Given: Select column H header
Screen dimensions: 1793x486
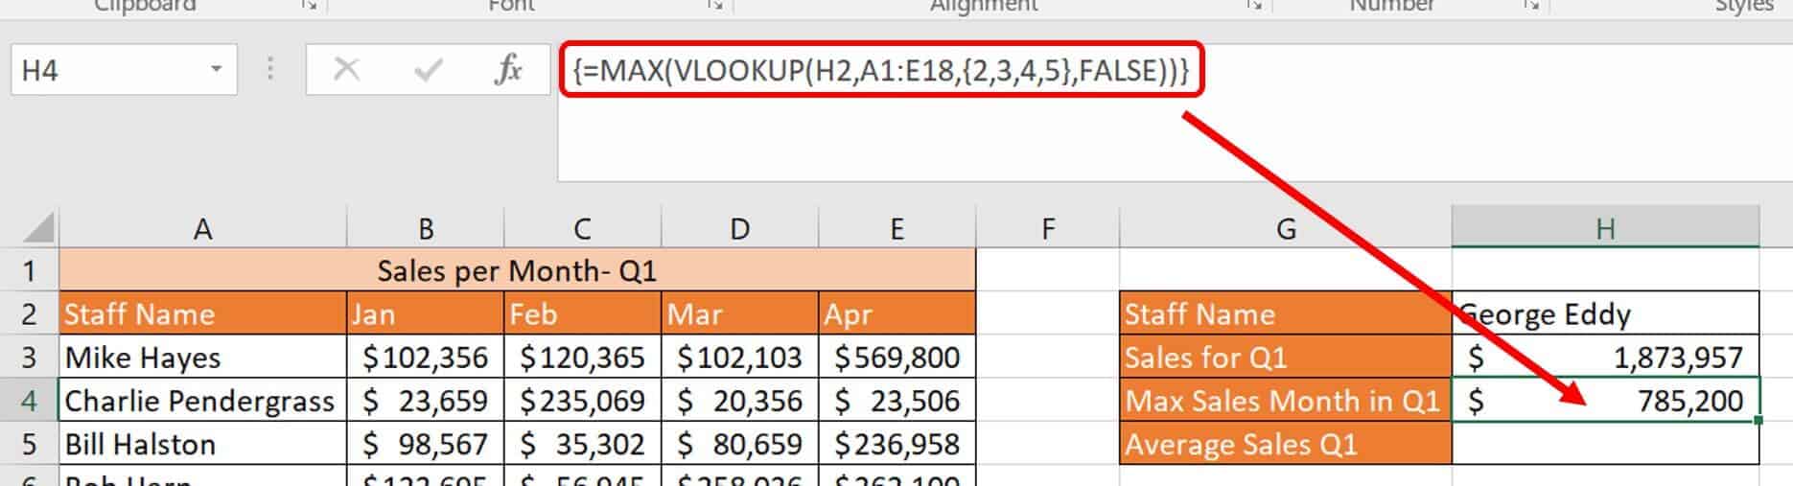Looking at the screenshot, I should coord(1605,229).
